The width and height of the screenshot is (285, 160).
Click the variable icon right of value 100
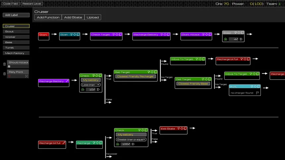(x=133, y=144)
